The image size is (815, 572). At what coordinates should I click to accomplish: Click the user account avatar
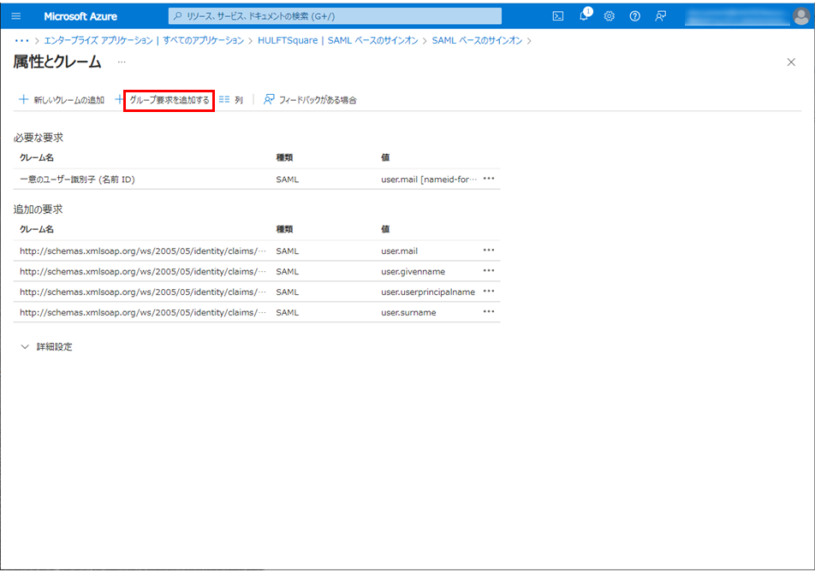800,16
